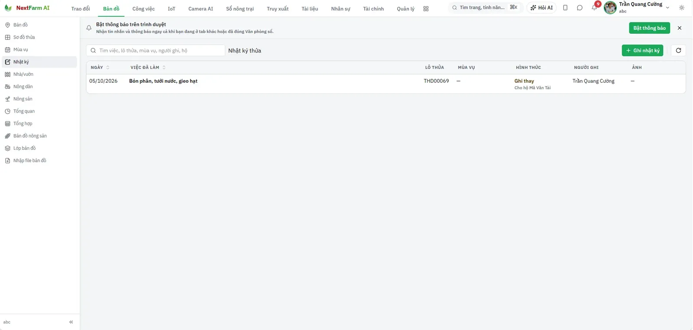This screenshot has width=693, height=330.
Task: Switch to Truy xuất tab
Action: point(278,9)
